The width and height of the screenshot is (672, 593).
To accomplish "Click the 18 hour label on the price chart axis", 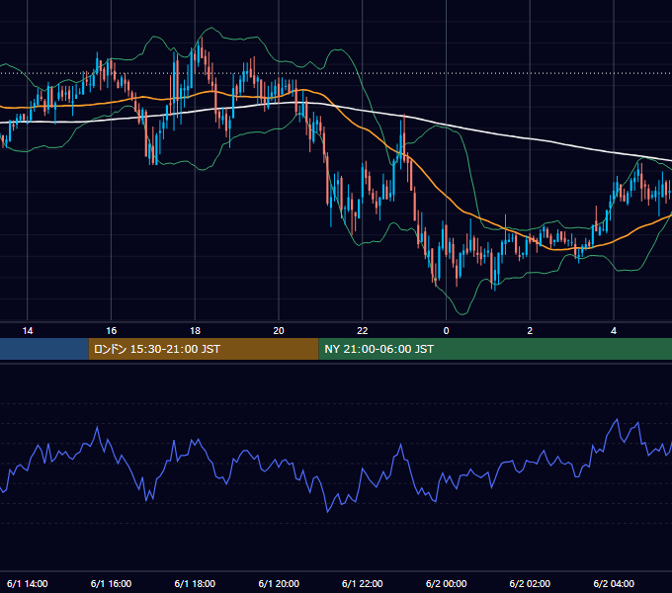I will pos(195,331).
